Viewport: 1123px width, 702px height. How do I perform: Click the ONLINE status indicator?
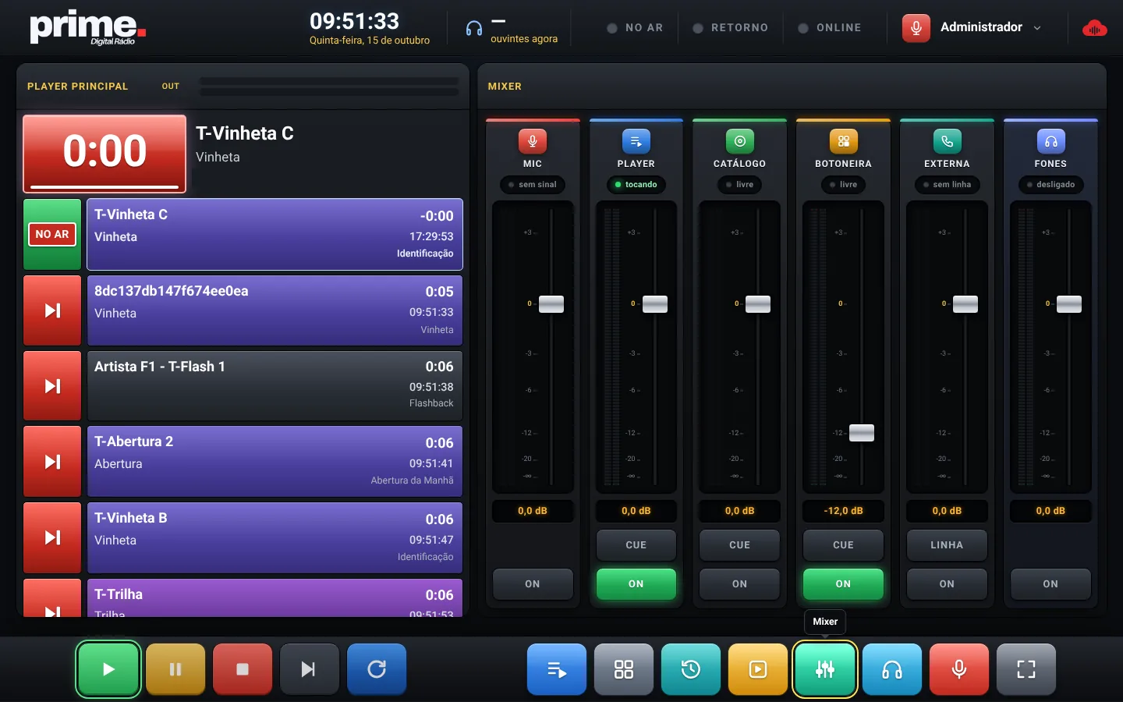[x=830, y=27]
